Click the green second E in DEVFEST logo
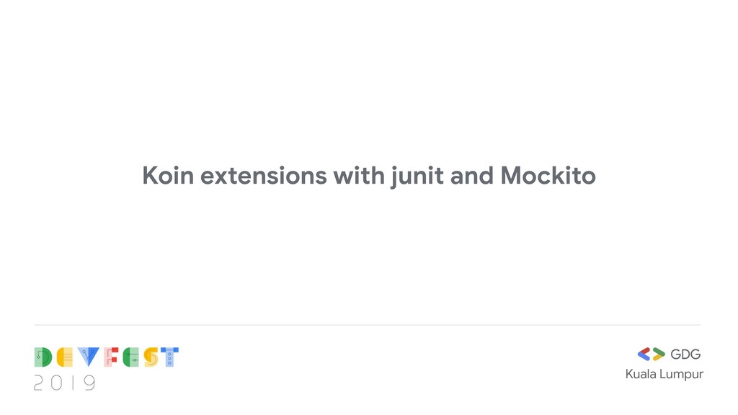The image size is (738, 415). click(131, 357)
